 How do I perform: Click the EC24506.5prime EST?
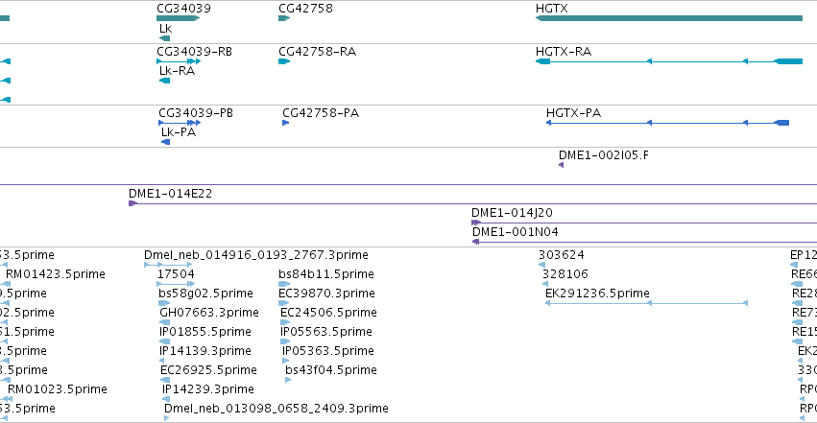coord(328,313)
